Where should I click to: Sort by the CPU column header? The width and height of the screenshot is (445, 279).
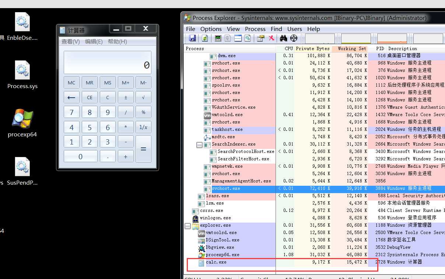coord(285,49)
